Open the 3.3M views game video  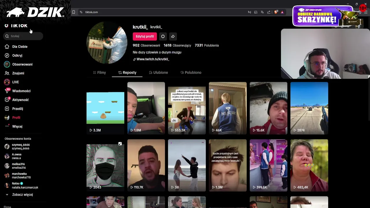click(x=105, y=108)
